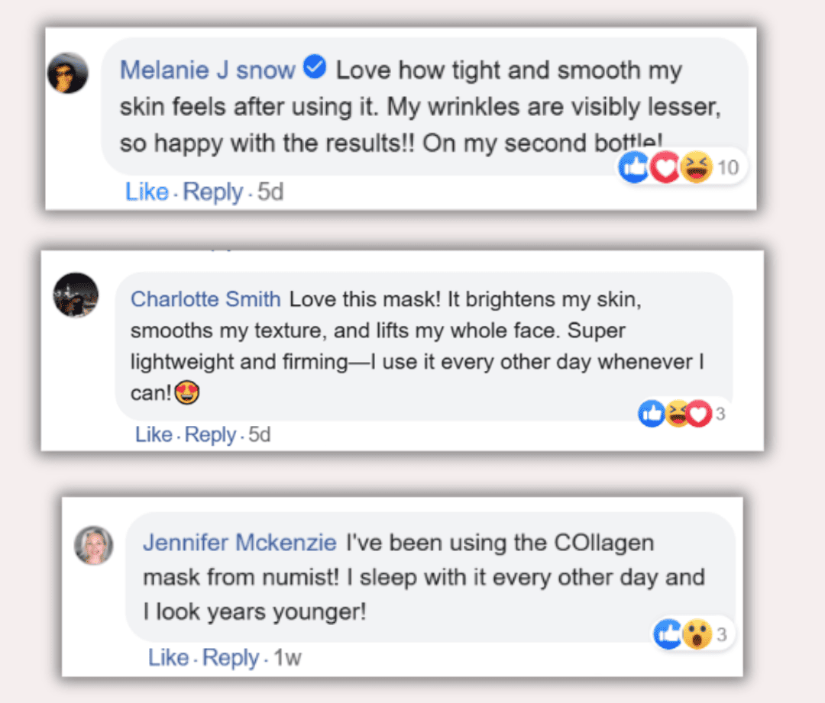Click the laughing emoji reaction on Melanie's comment
Image resolution: width=825 pixels, height=703 pixels.
[695, 167]
